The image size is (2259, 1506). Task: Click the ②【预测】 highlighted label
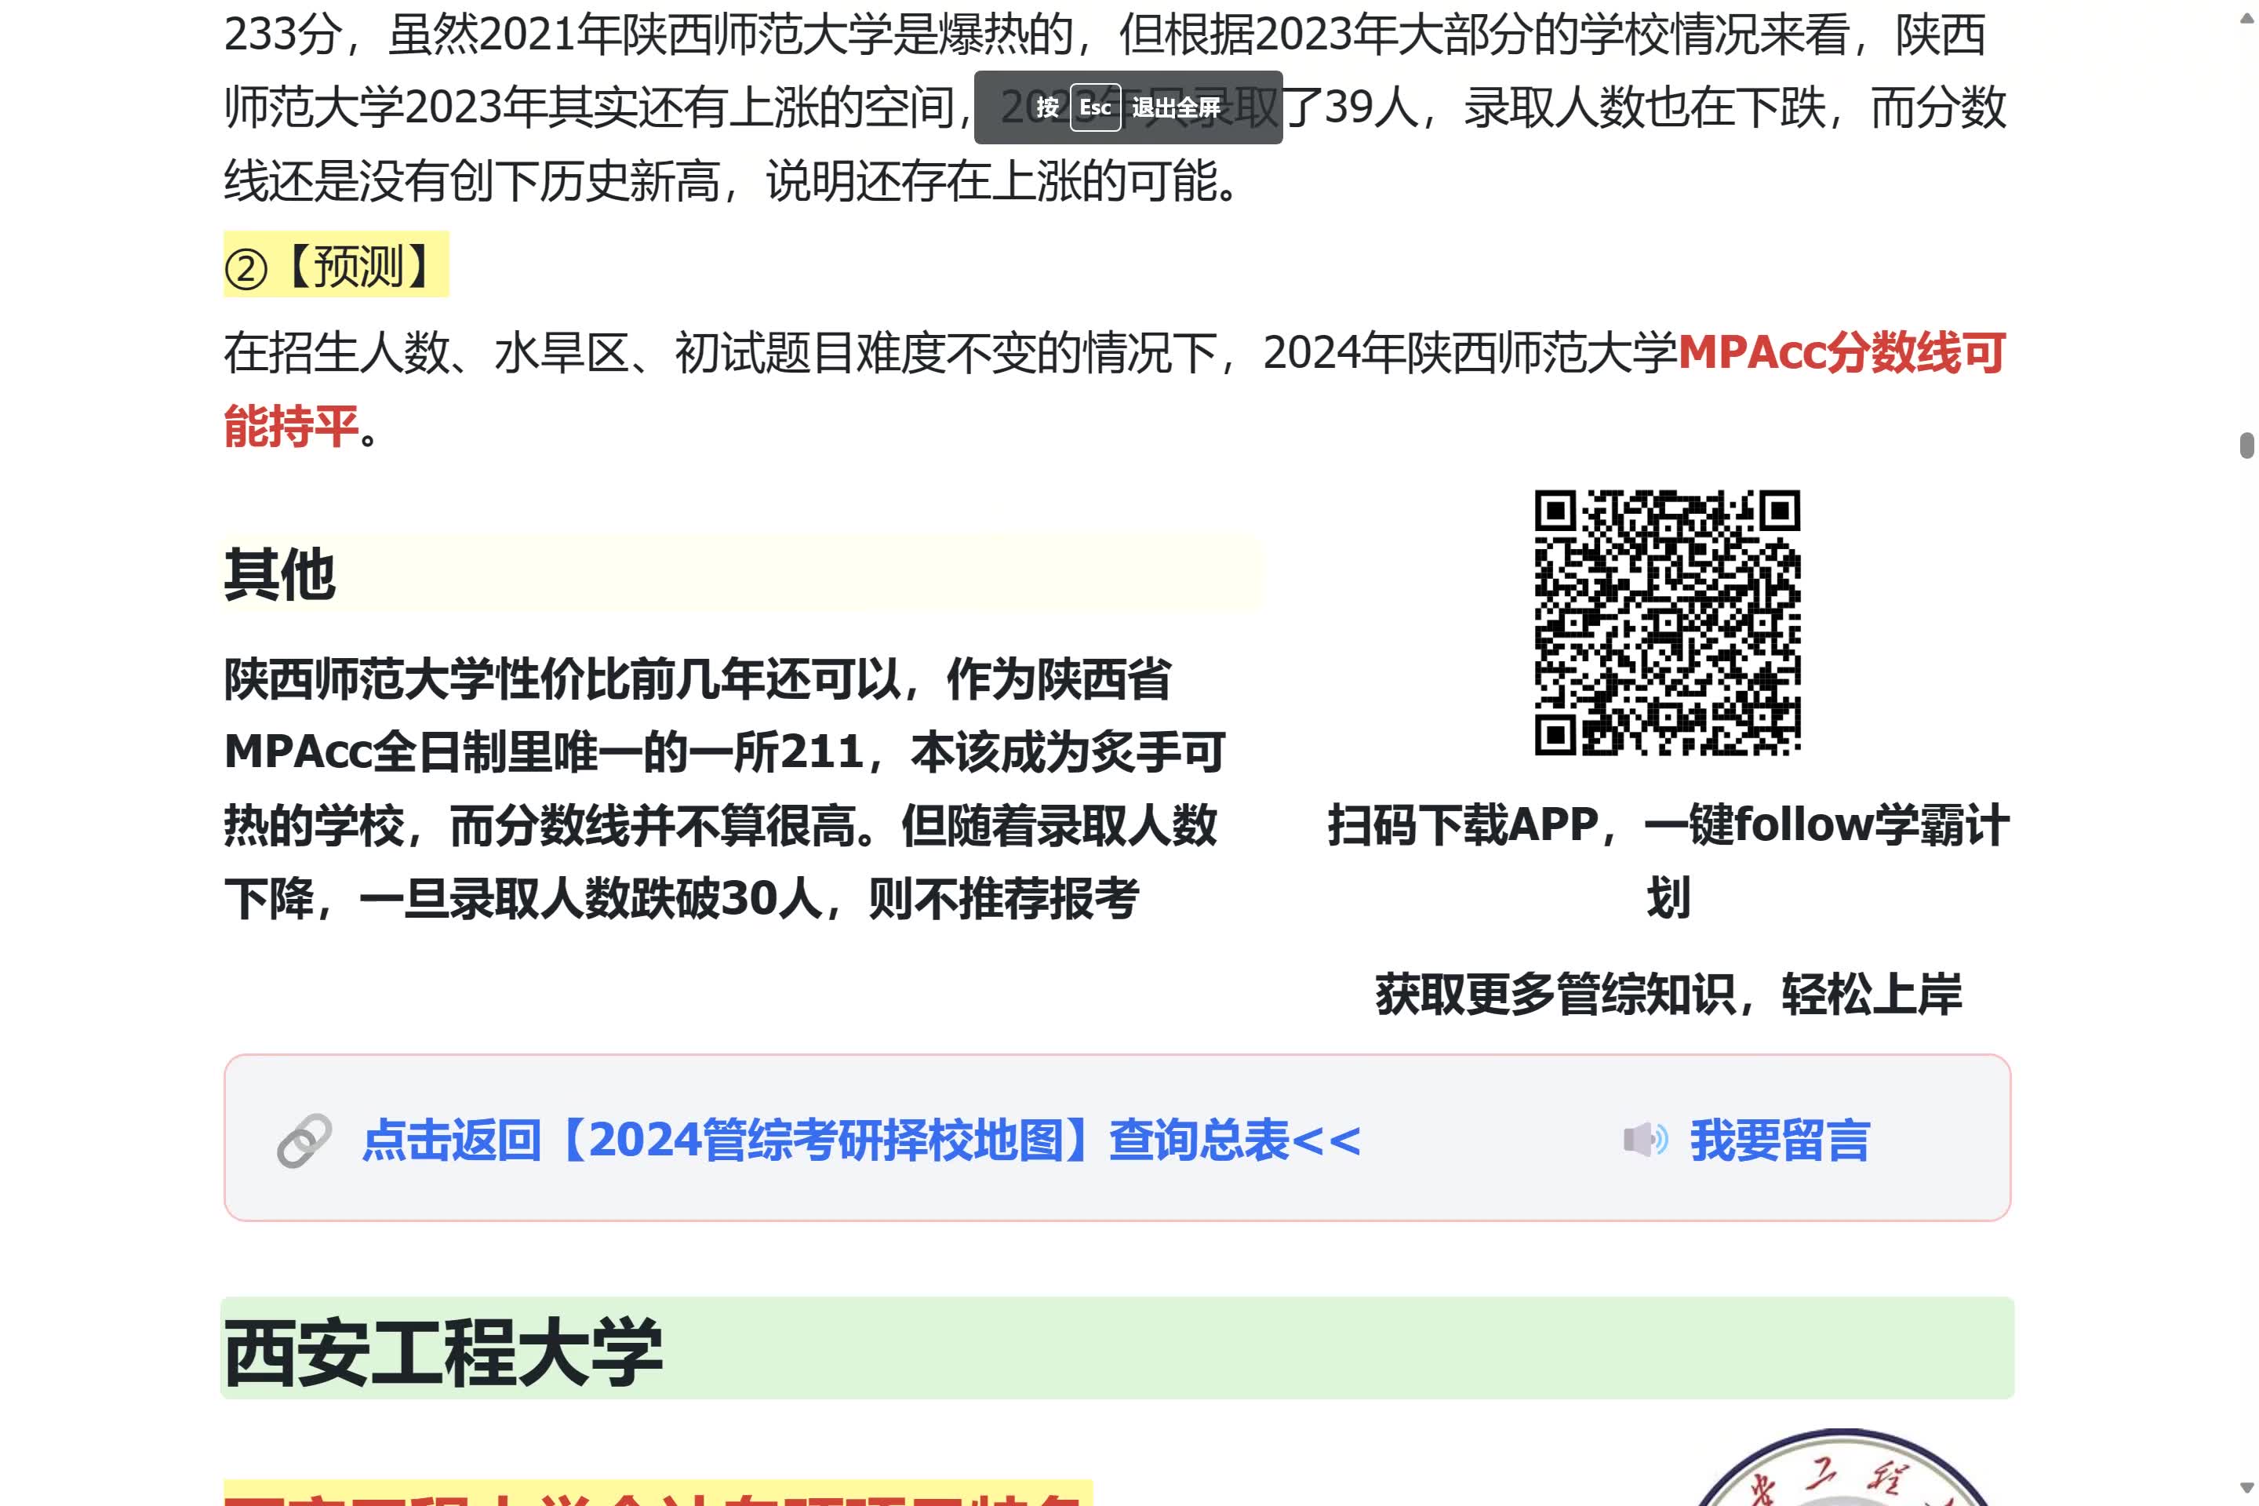336,265
